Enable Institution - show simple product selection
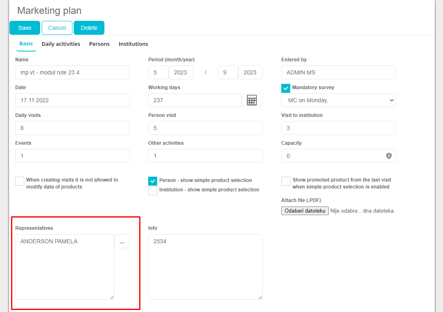The image size is (443, 312). point(153,190)
